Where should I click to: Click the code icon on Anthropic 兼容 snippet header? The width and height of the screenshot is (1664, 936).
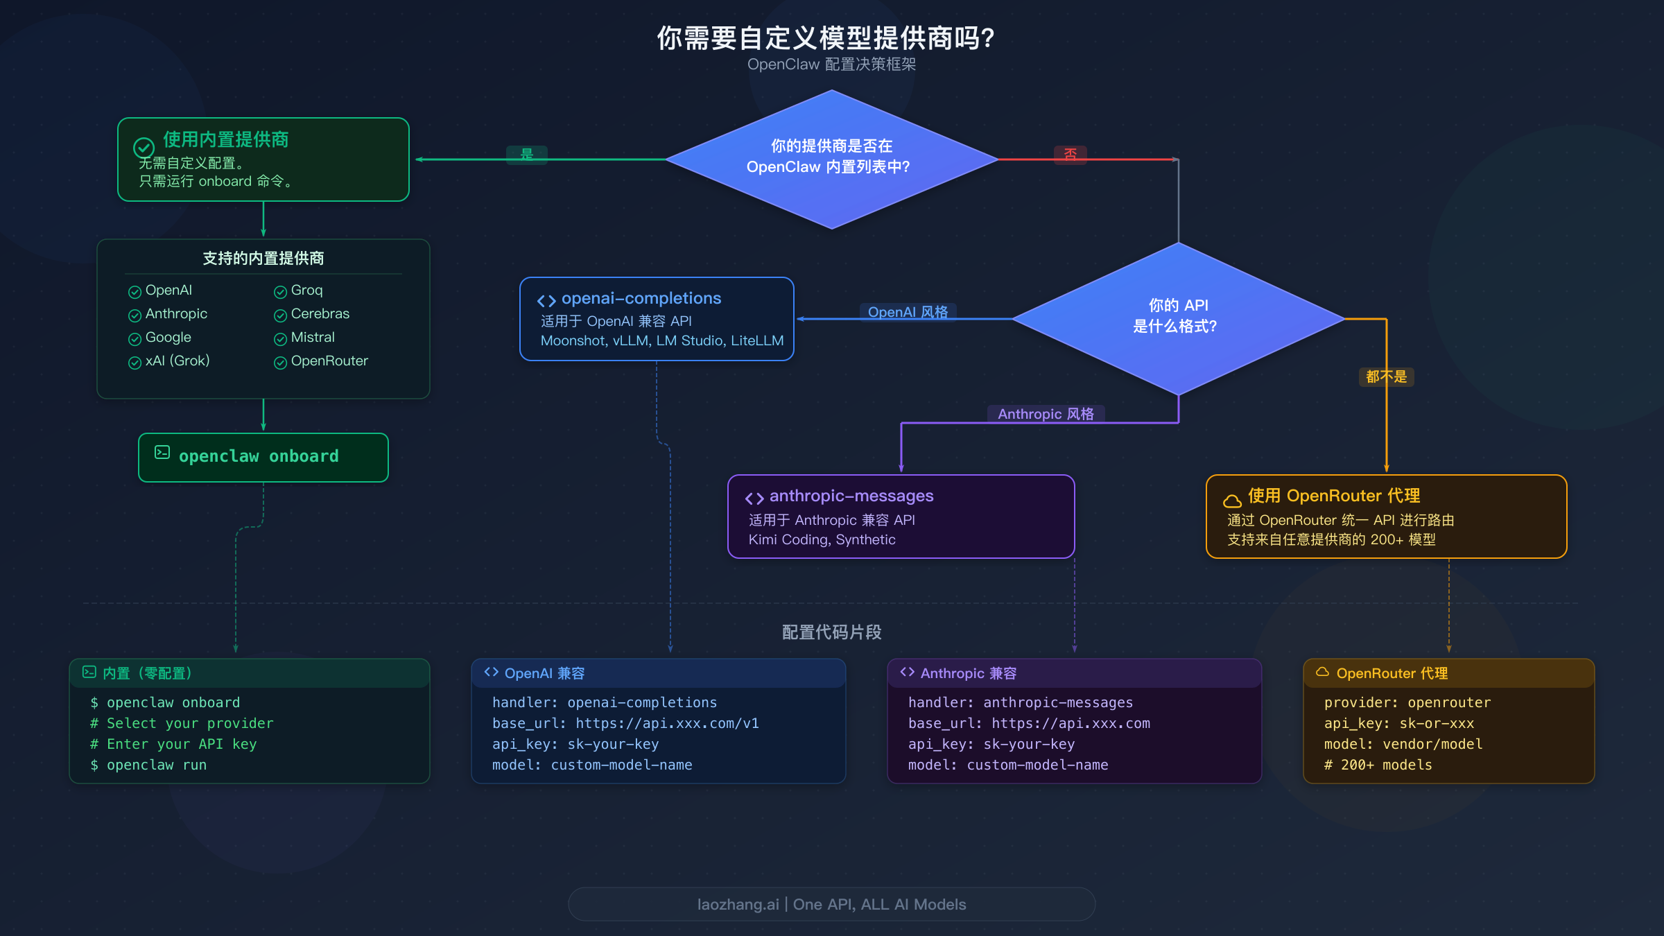[908, 672]
